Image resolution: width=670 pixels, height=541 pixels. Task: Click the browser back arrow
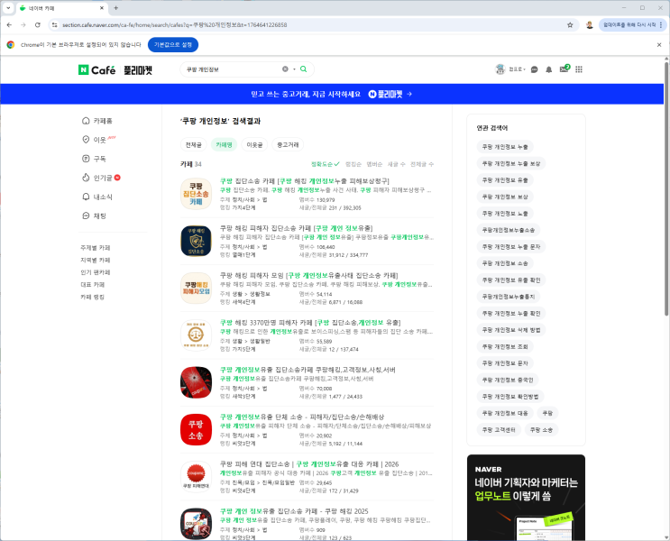point(9,24)
